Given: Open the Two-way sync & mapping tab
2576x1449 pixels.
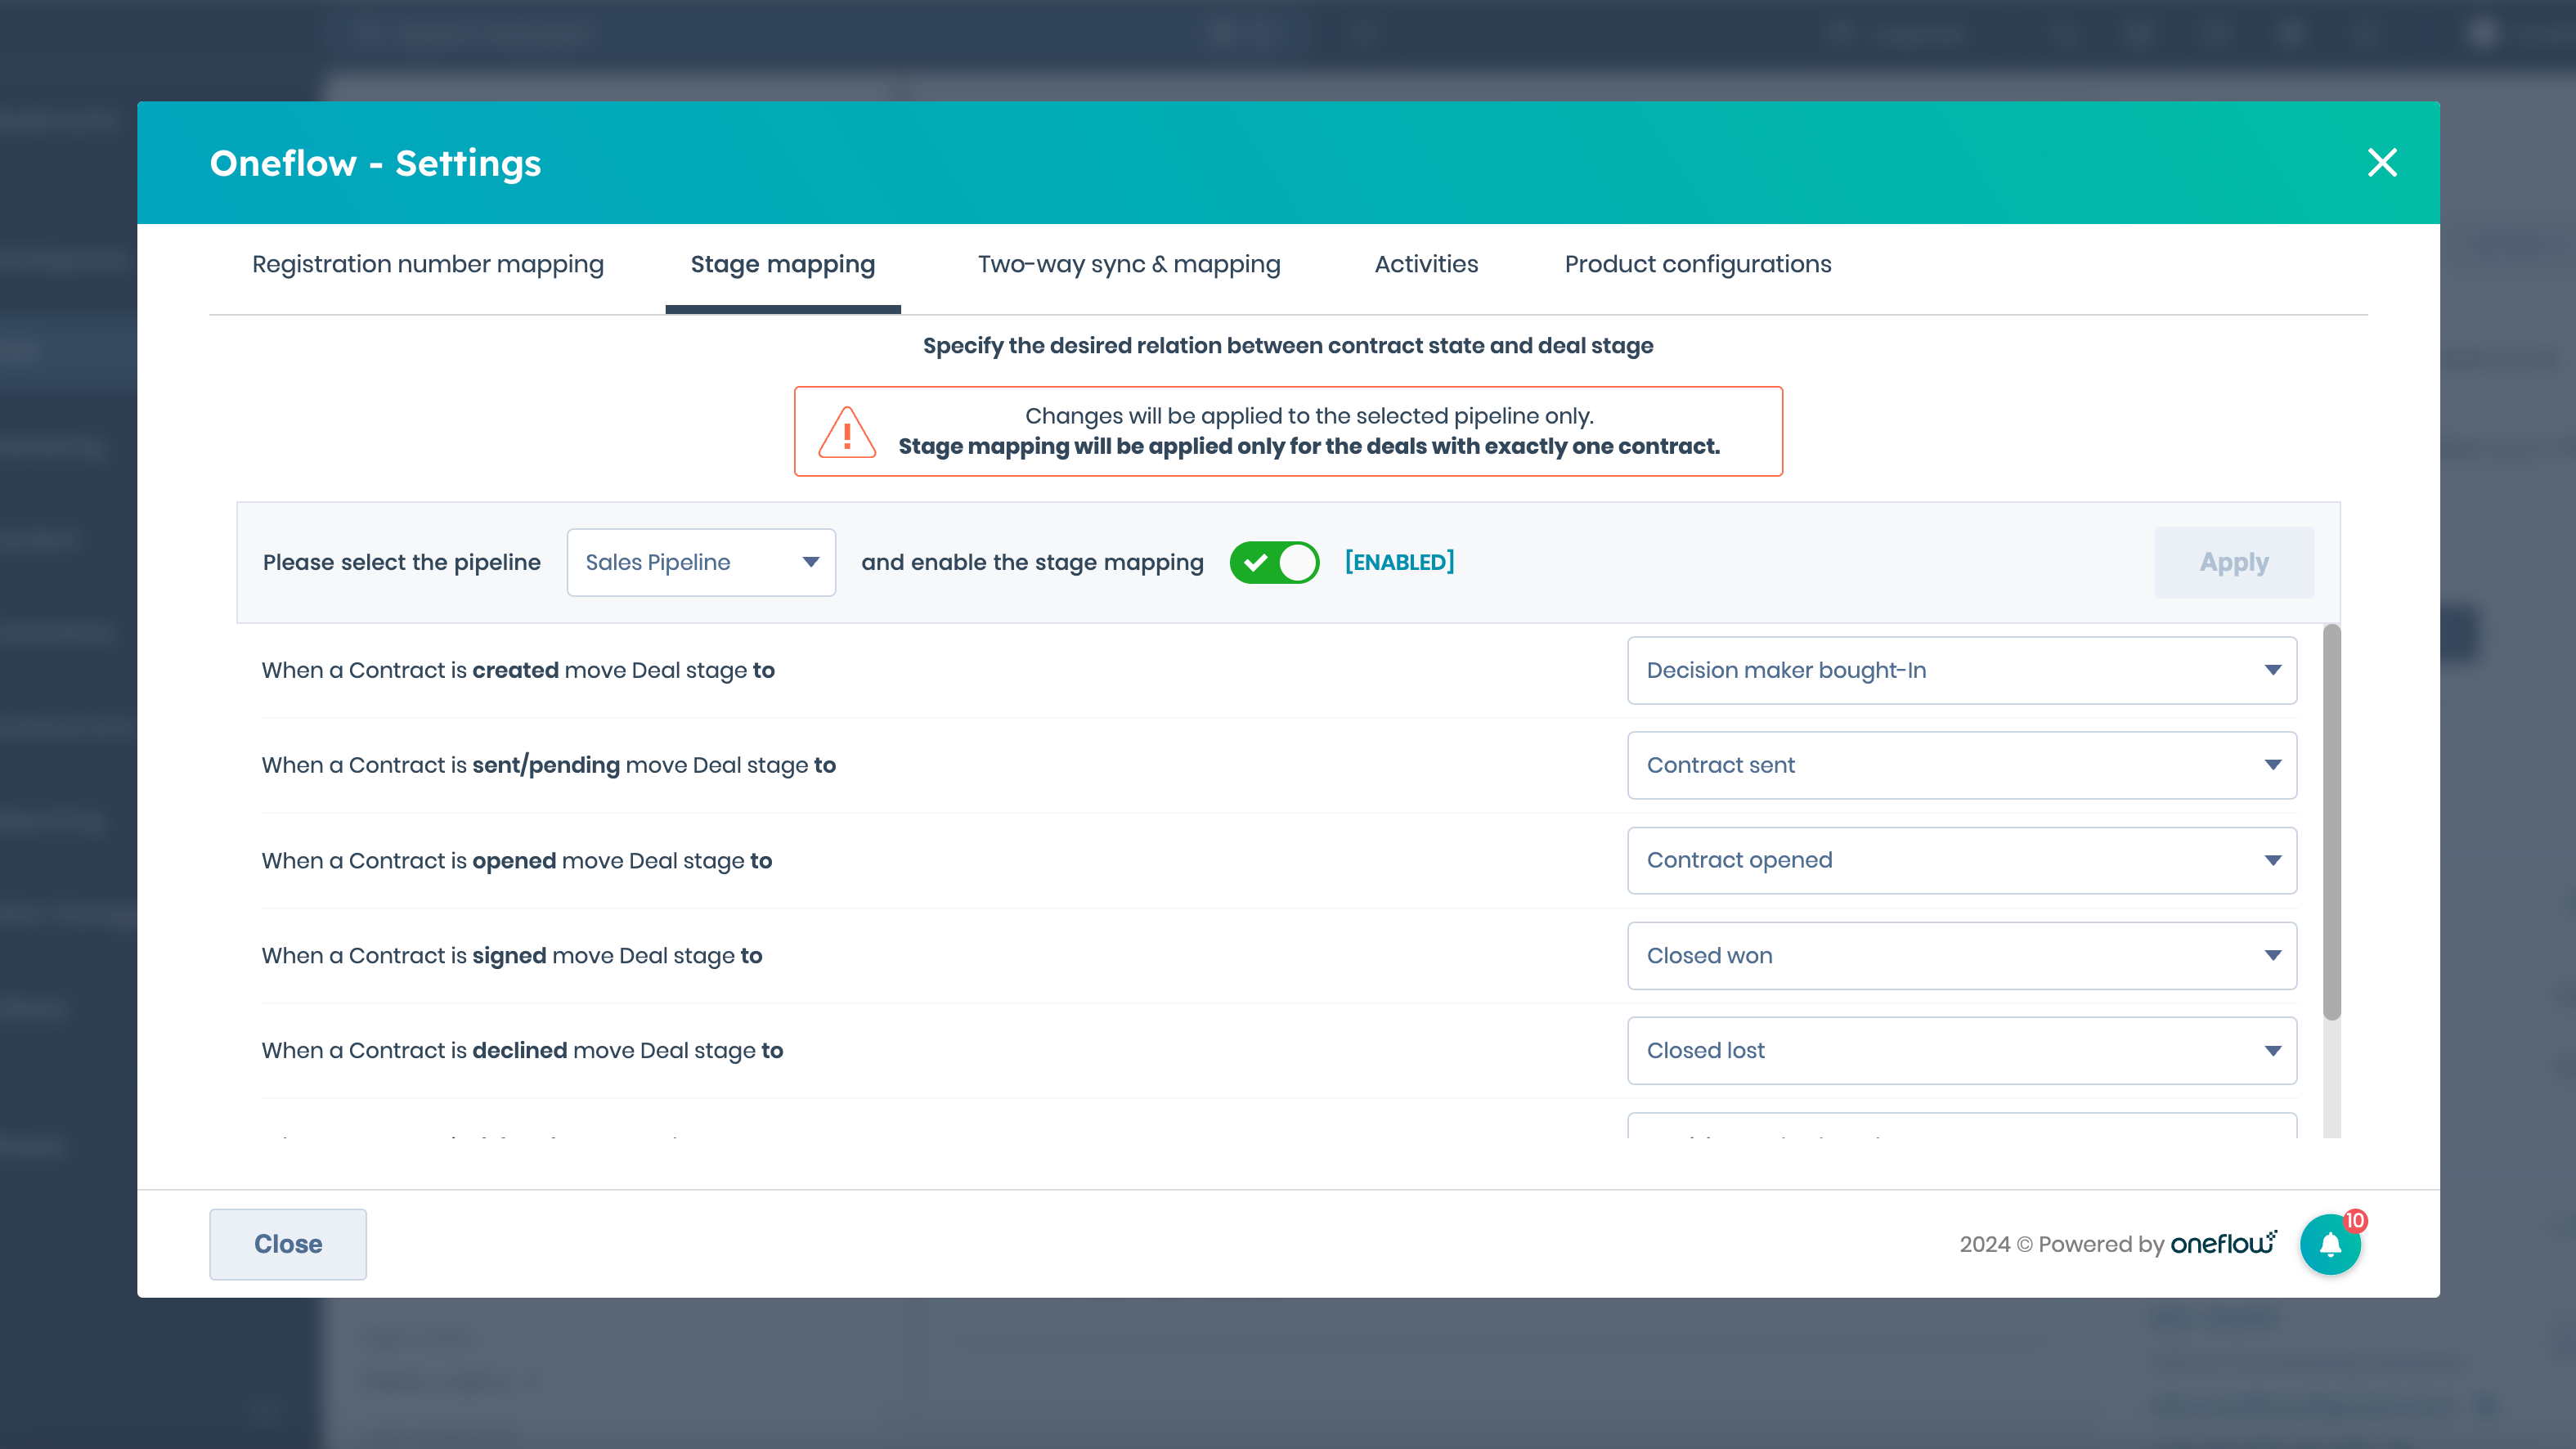Looking at the screenshot, I should click(1128, 264).
